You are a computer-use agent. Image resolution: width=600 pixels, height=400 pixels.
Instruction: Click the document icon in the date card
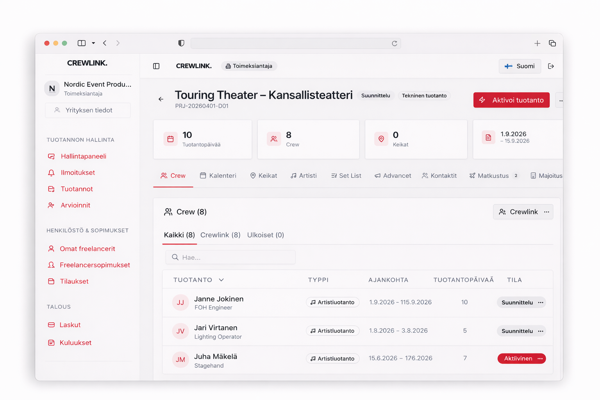[x=488, y=137]
